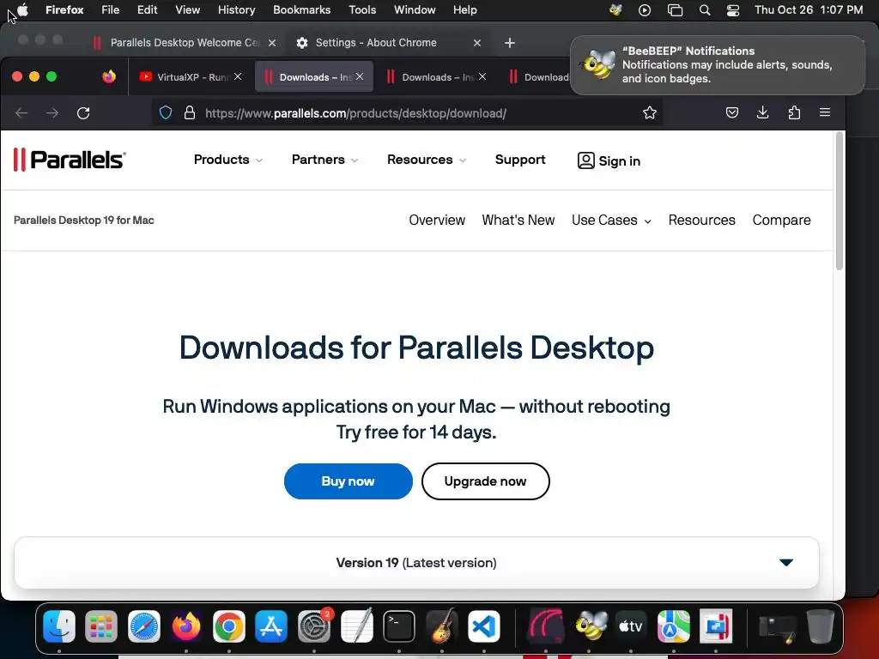Show site security padlock info
Viewport: 879px width, 659px height.
(190, 112)
